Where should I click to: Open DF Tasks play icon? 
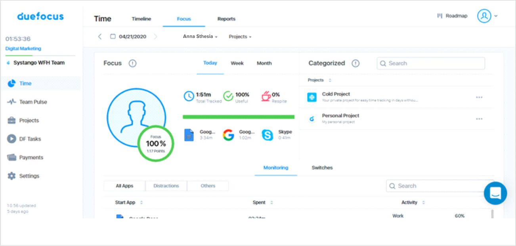(x=11, y=139)
